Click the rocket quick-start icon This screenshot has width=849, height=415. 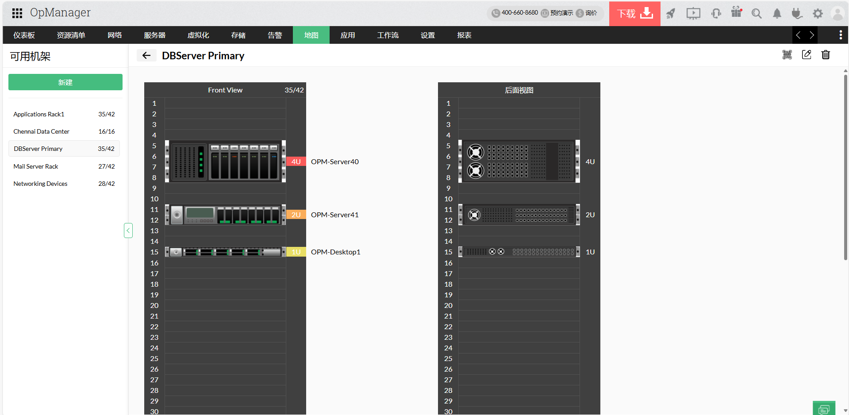coord(671,13)
